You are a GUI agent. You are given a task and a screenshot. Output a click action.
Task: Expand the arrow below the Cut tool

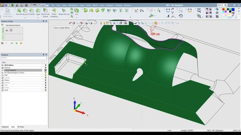pyautogui.click(x=76, y=18)
